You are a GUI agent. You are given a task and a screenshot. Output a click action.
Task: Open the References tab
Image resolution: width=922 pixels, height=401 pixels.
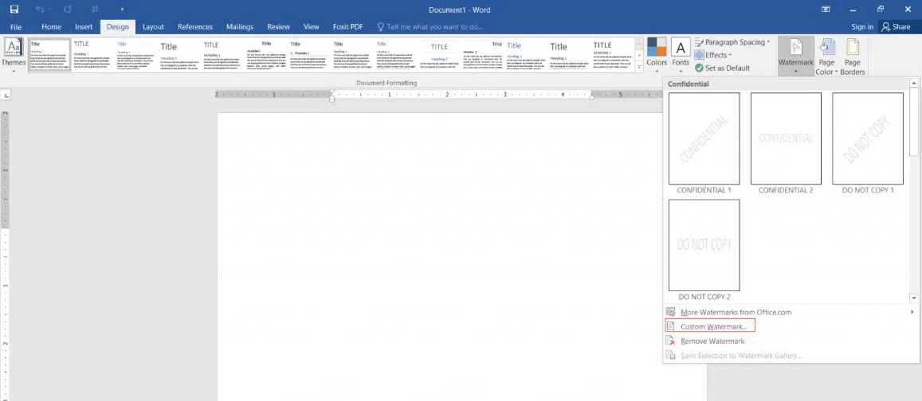click(194, 27)
